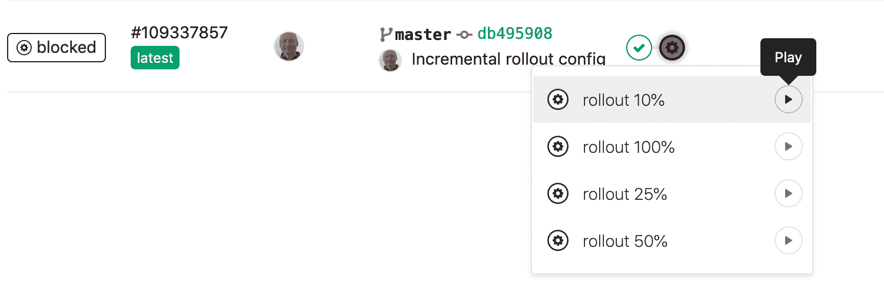
Task: Trigger the rollout 25% play button
Action: coord(788,193)
